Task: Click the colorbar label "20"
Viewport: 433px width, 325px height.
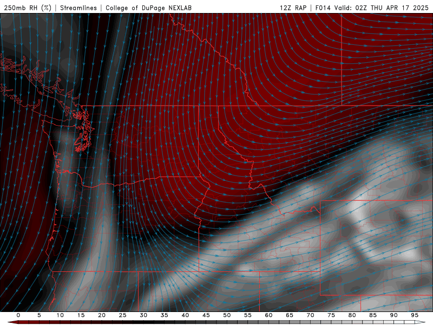Action: coord(102,315)
